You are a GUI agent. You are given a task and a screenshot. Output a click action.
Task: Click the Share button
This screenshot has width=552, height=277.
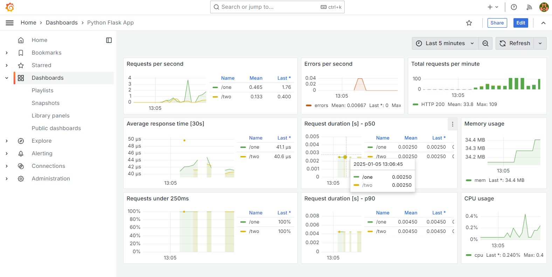(497, 23)
